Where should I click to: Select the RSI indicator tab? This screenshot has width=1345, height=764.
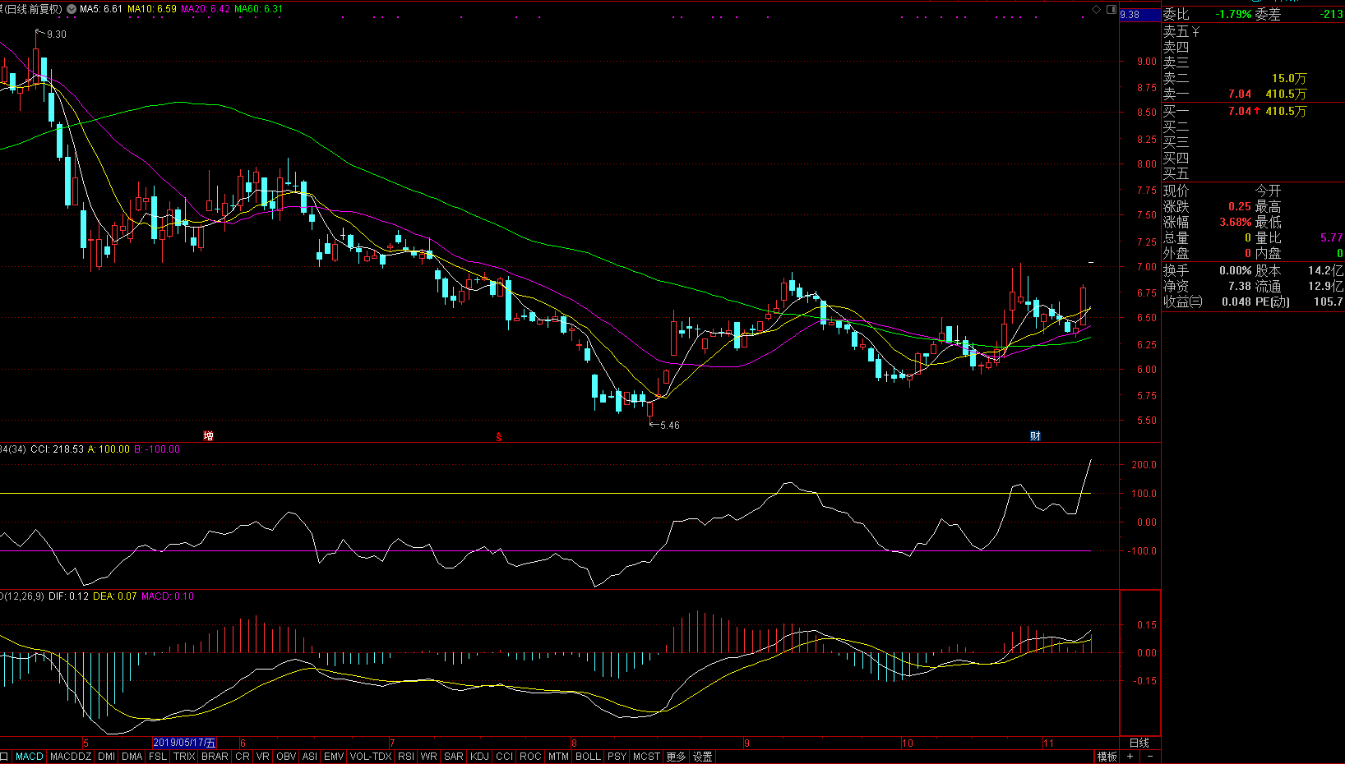pyautogui.click(x=406, y=757)
